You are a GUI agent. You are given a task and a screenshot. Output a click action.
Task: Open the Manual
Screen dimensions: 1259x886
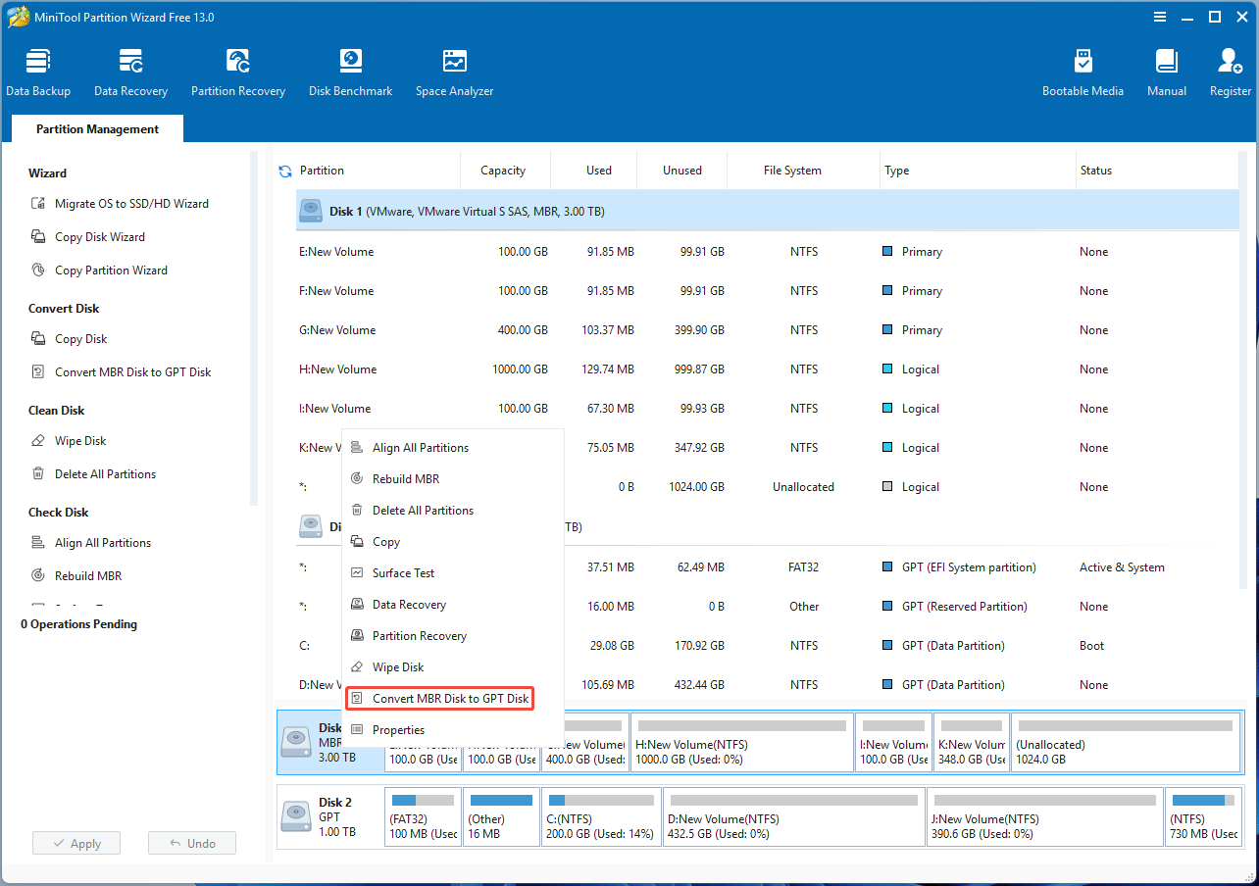[1166, 72]
